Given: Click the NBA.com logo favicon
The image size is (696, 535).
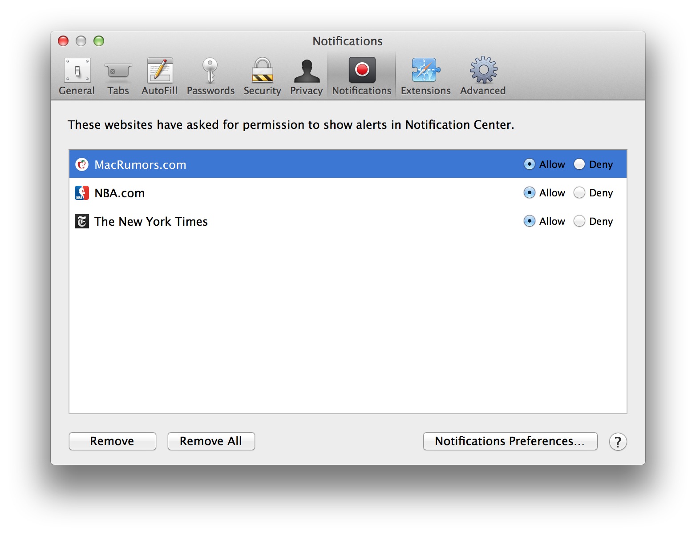Looking at the screenshot, I should coord(82,193).
